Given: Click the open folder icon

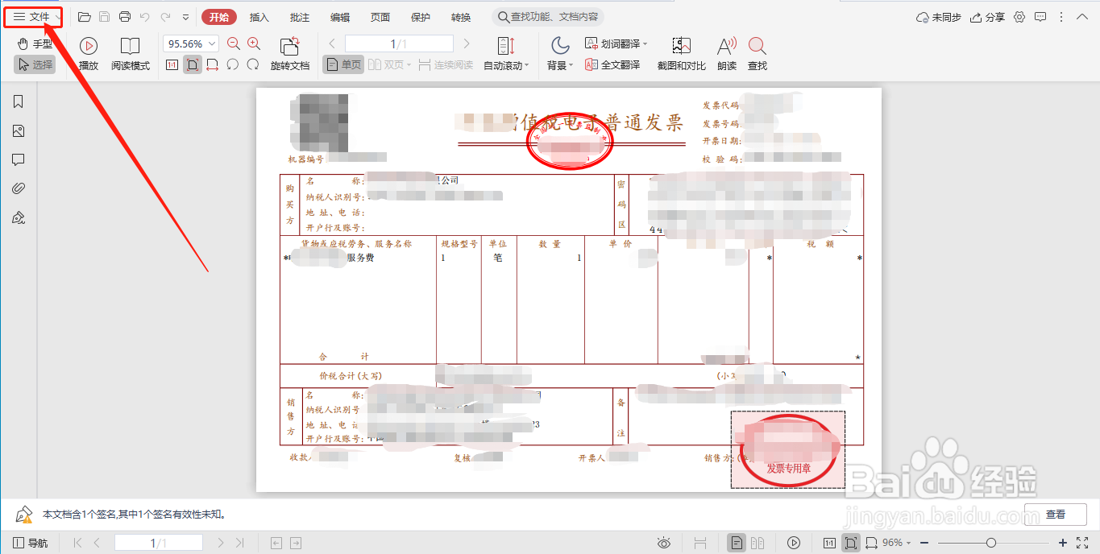Looking at the screenshot, I should point(84,17).
